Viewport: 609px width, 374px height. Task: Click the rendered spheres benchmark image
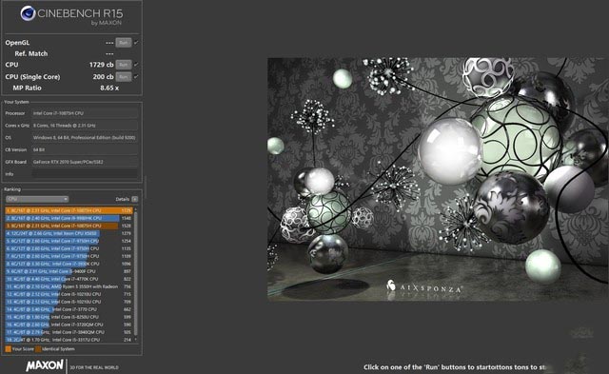click(x=438, y=180)
